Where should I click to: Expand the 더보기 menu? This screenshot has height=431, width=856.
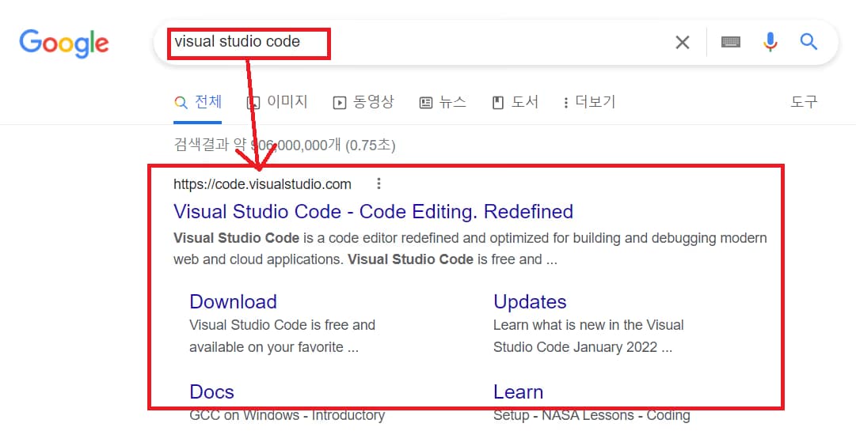pyautogui.click(x=588, y=102)
